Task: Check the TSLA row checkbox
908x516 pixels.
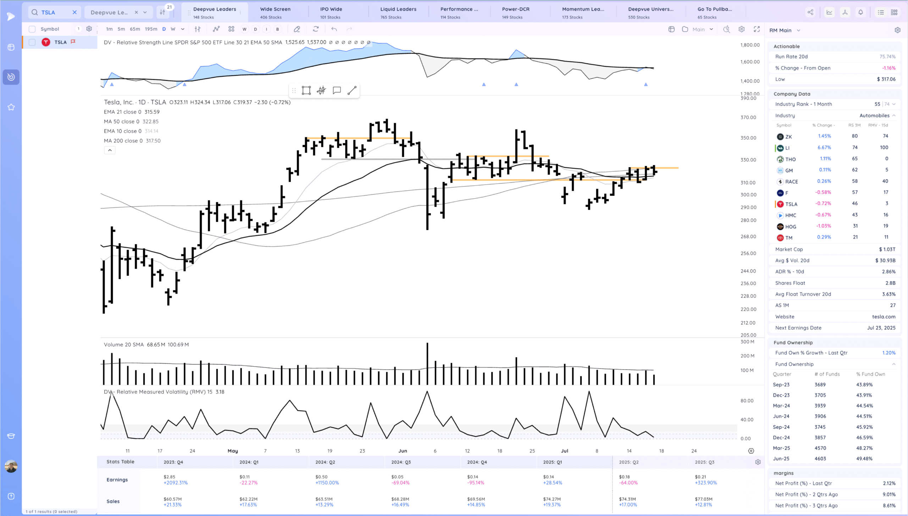Action: (x=32, y=42)
